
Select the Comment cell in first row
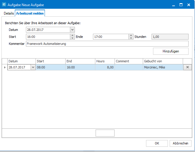[129, 67]
